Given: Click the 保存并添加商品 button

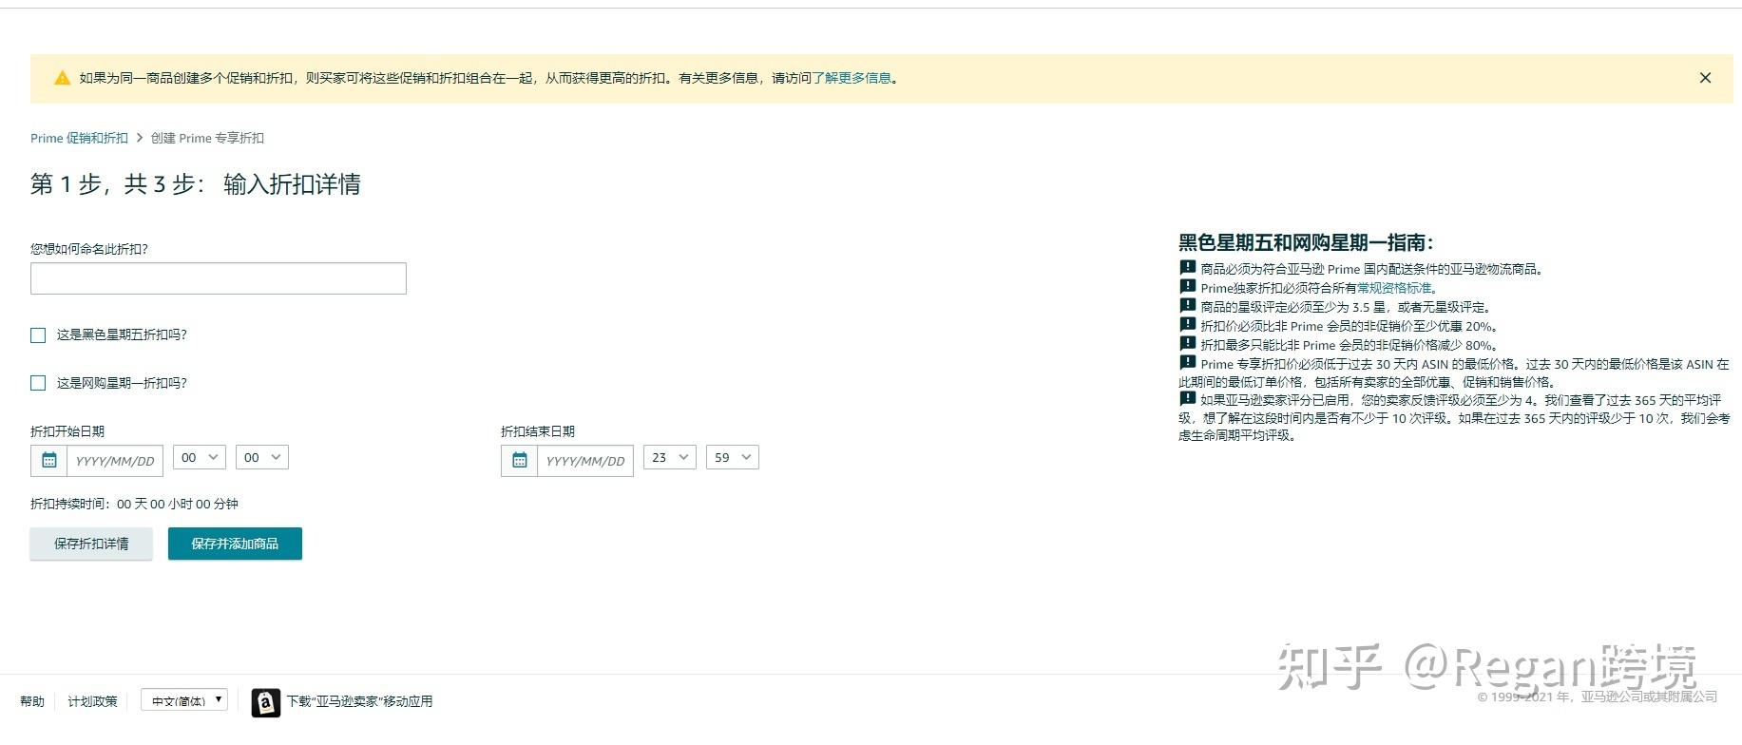Looking at the screenshot, I should (235, 544).
